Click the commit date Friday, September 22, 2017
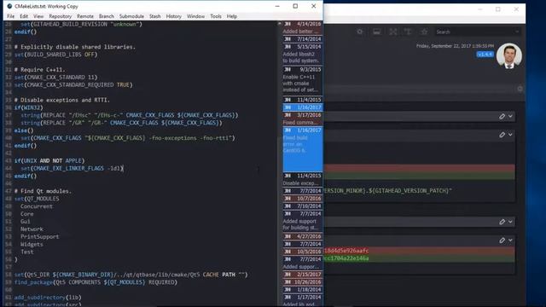Viewport: 546px width, 307px height. pyautogui.click(x=455, y=46)
